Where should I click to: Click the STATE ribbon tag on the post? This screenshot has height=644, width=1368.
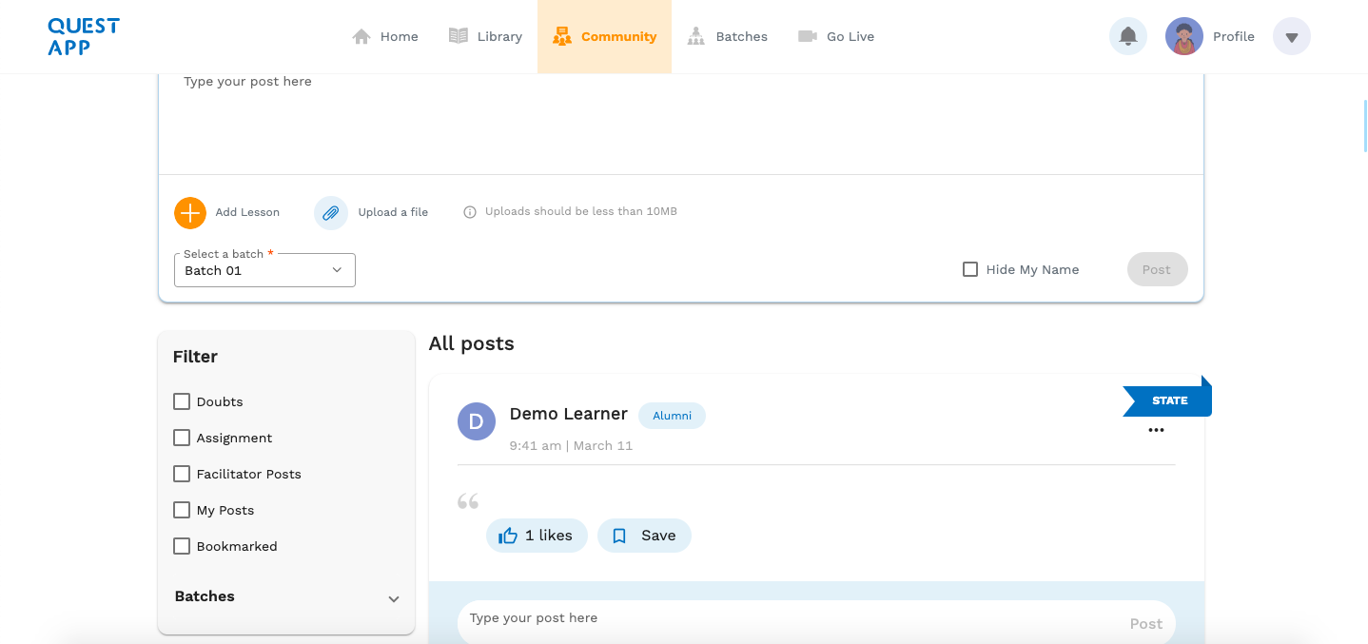1168,400
